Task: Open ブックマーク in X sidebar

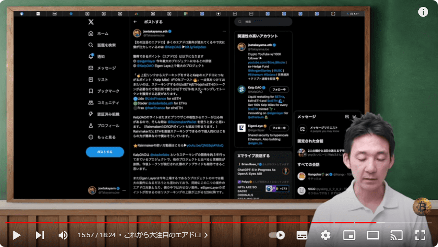Action: click(103, 91)
